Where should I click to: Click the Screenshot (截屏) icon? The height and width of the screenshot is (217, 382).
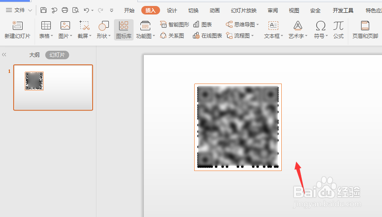coord(84,26)
